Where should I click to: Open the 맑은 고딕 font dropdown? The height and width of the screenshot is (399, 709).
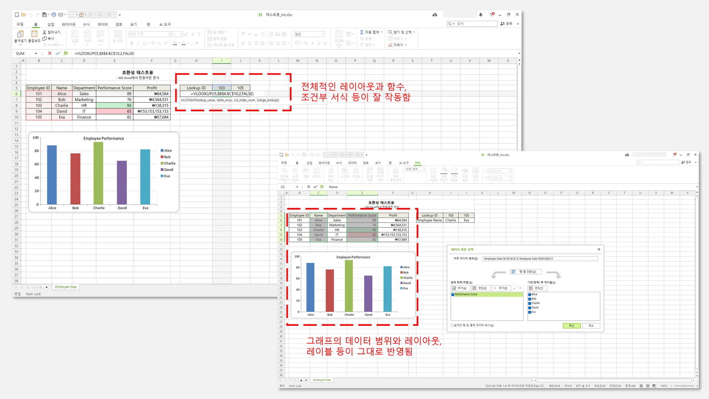(168, 34)
